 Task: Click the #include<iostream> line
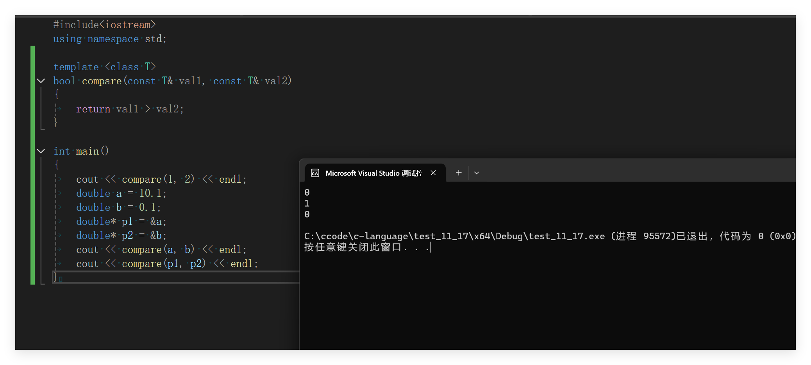pos(105,25)
